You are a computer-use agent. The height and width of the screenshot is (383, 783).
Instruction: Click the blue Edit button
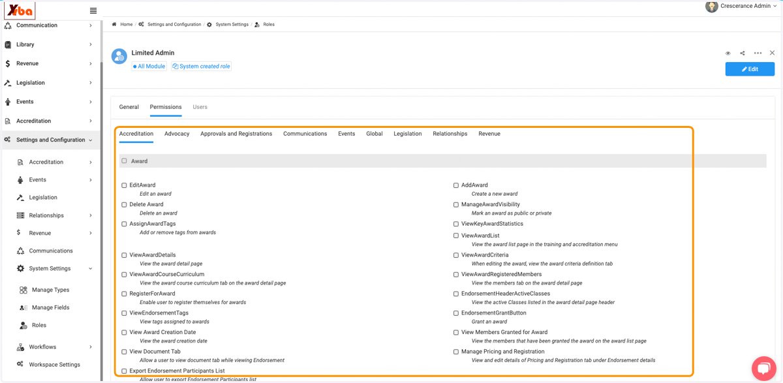(x=750, y=69)
